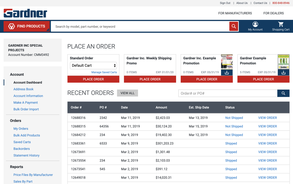Click Account Number: CMM3492 text
Image resolution: width=293 pixels, height=184 pixels.
click(x=29, y=55)
